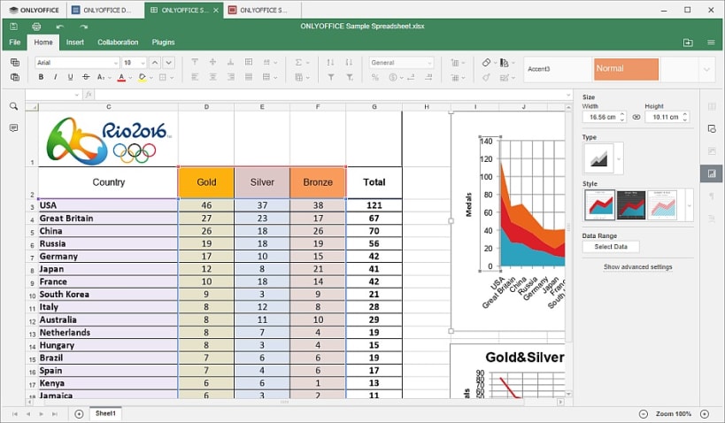Select the dark chart style thumbnail

(631, 204)
